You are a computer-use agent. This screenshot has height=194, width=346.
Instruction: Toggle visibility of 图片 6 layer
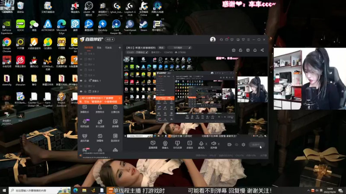coord(81,64)
